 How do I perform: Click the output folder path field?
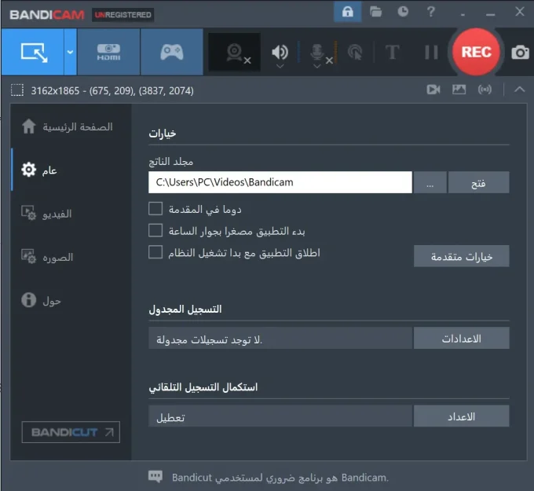280,183
